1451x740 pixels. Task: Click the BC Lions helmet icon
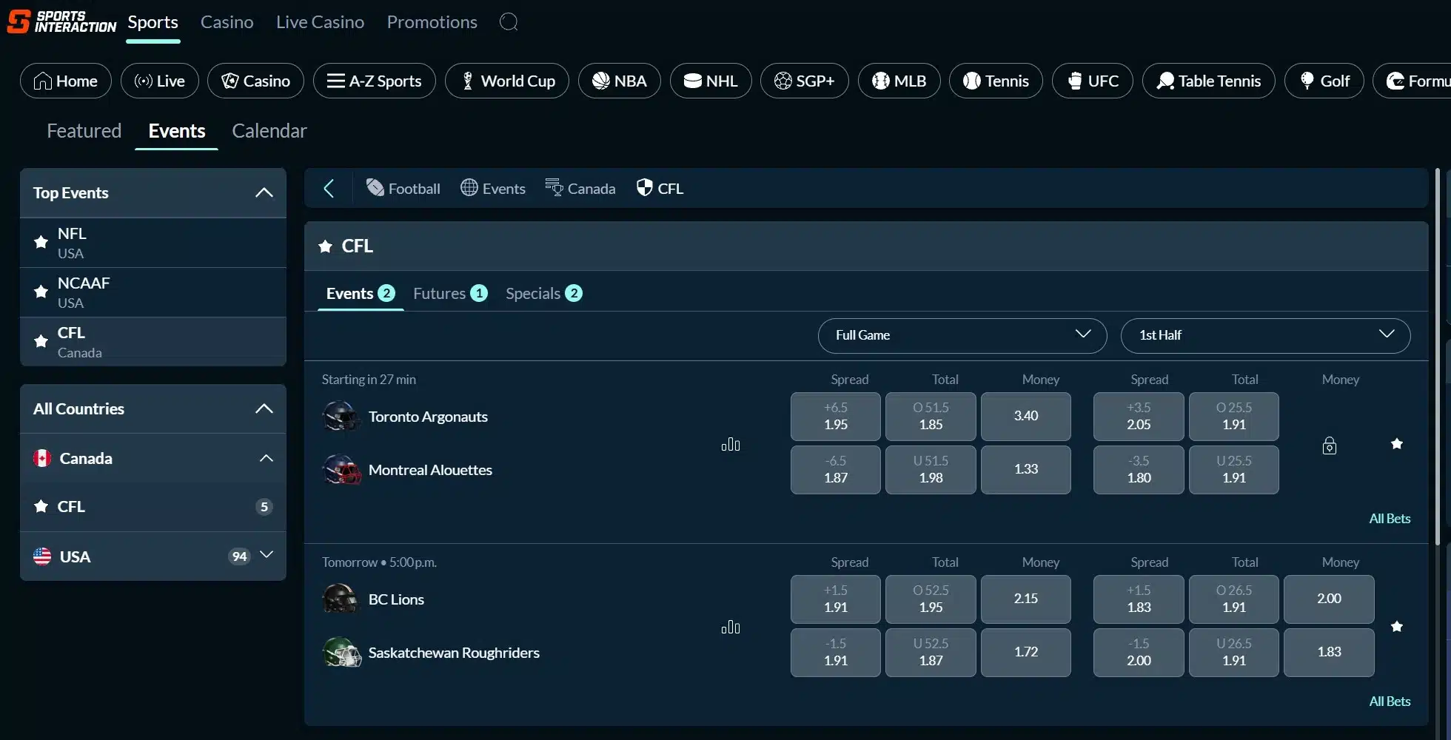[x=341, y=599]
